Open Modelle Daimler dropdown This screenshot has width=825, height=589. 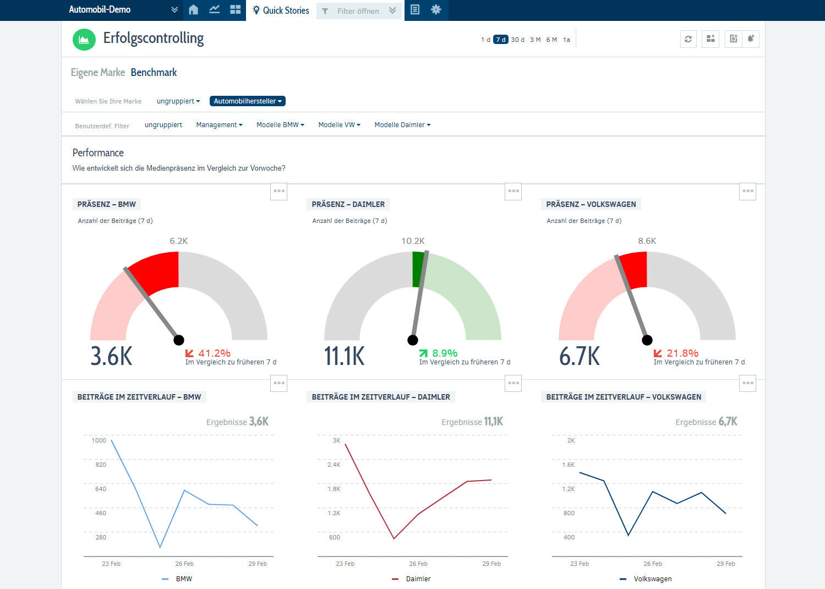[402, 125]
